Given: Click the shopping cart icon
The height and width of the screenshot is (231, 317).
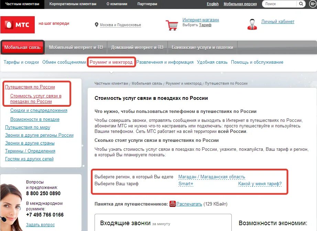Looking at the screenshot, I should pyautogui.click(x=172, y=25).
